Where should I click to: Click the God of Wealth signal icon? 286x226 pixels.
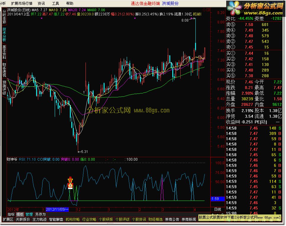[x=70, y=183]
